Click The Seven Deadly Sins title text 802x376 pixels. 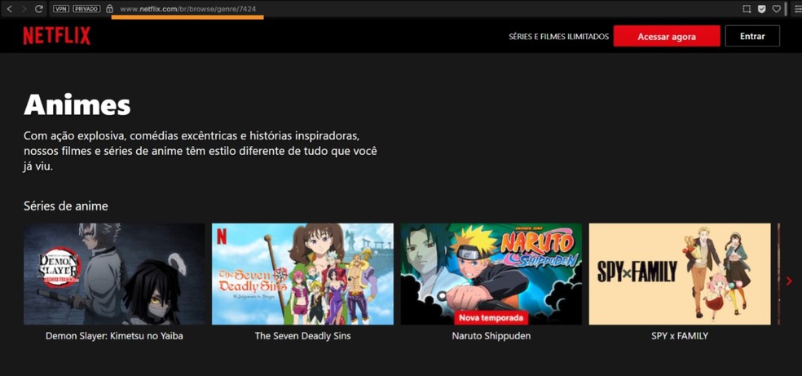tap(303, 336)
